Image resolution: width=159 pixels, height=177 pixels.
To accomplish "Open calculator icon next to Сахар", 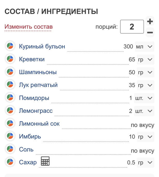I will pyautogui.click(x=45, y=161).
